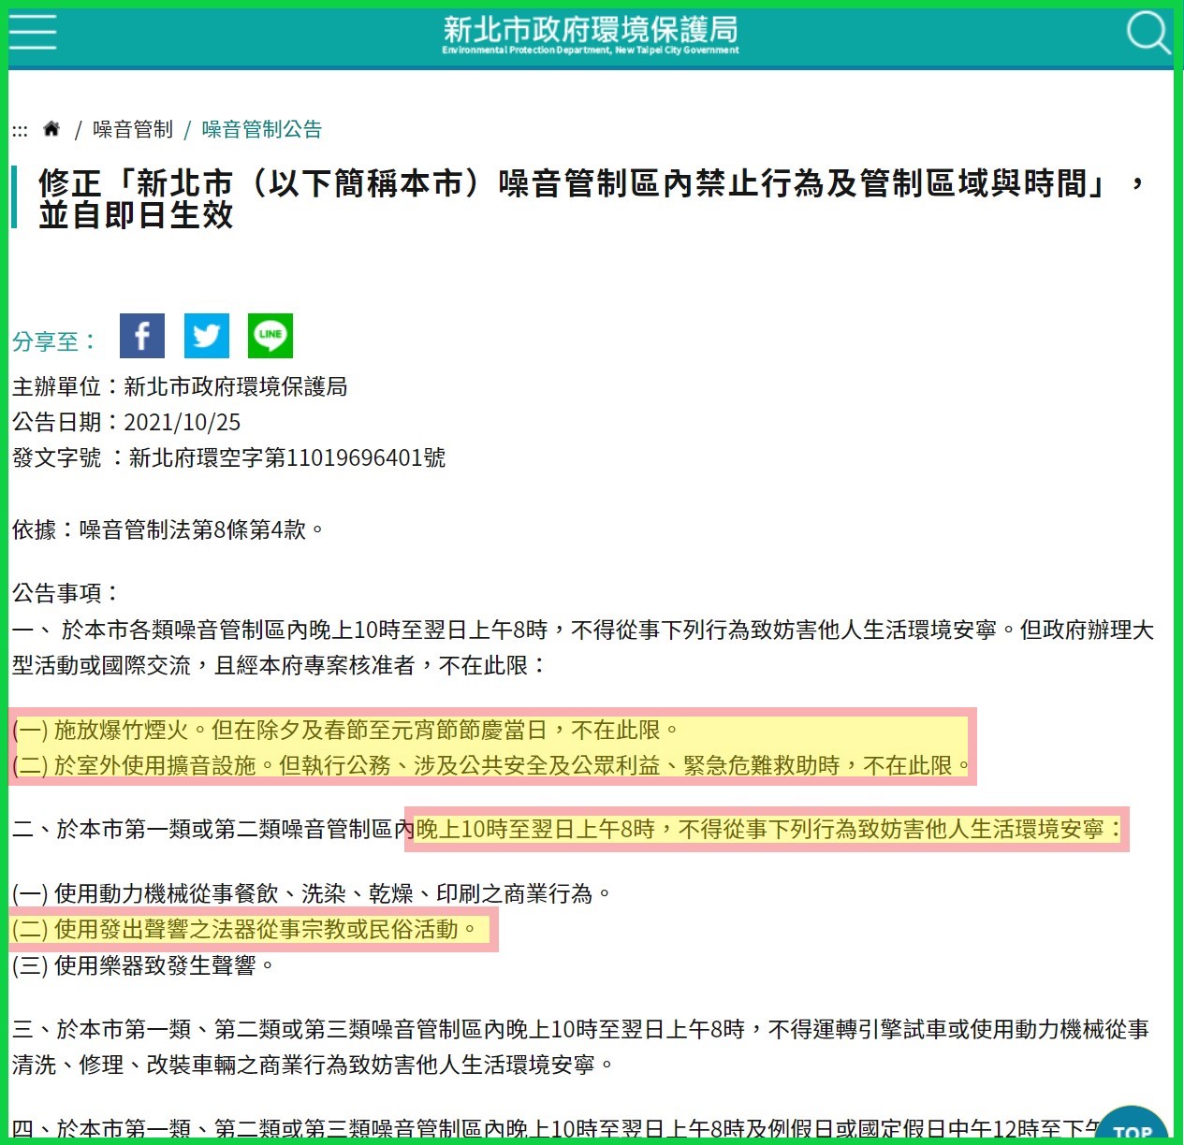Click the 發文字號 document number line

point(228,457)
